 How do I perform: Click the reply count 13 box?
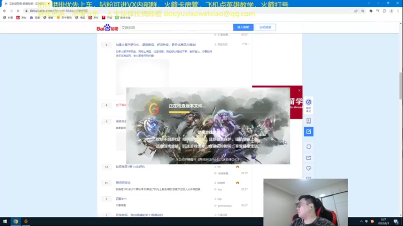coord(106,167)
